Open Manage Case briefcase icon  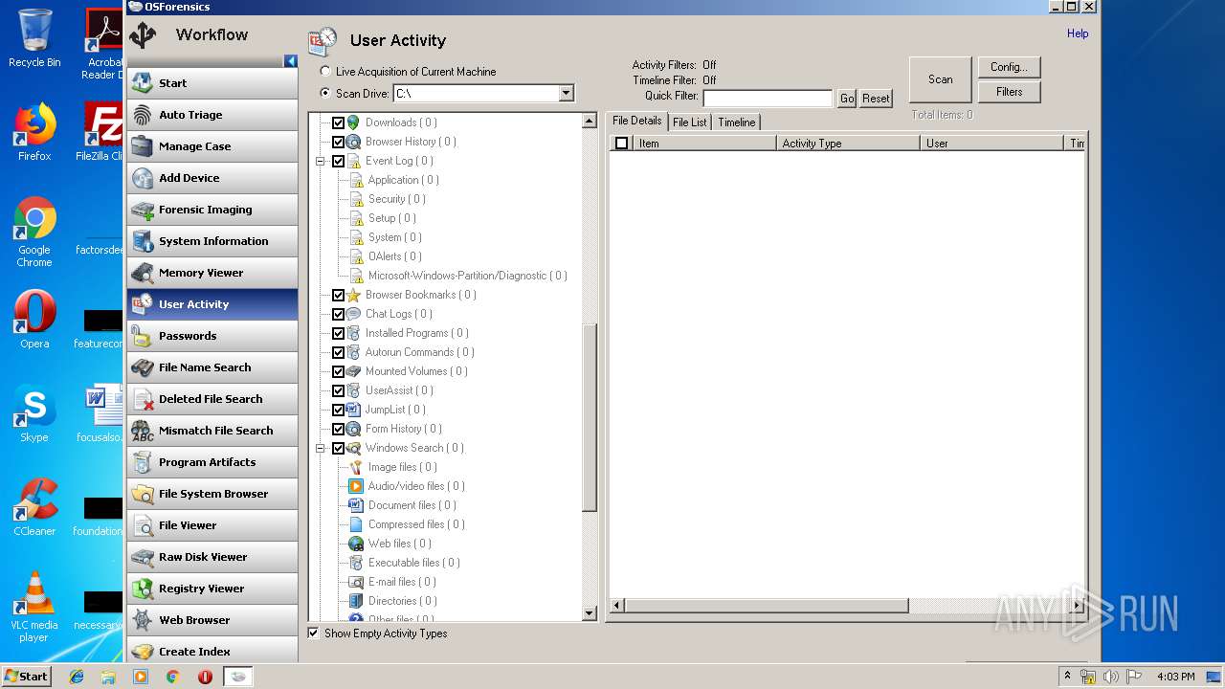coord(143,146)
